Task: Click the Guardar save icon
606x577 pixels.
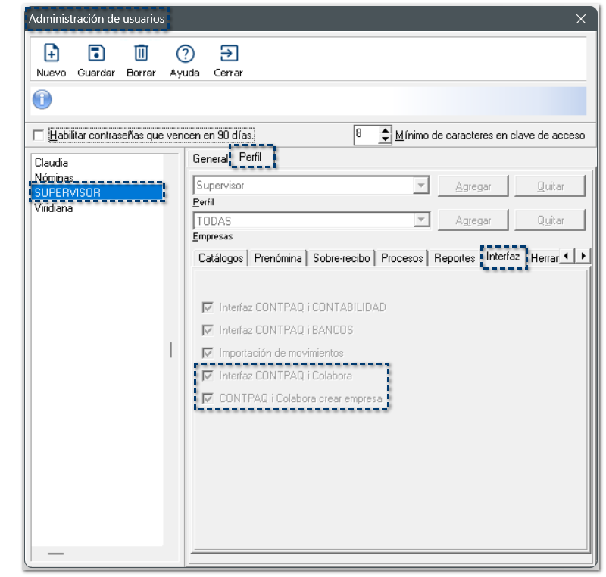Action: coord(96,54)
